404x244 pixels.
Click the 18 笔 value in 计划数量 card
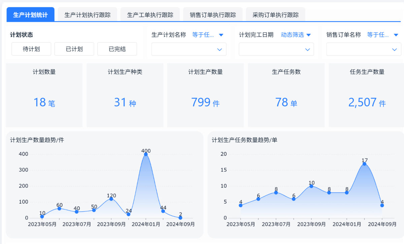click(44, 102)
